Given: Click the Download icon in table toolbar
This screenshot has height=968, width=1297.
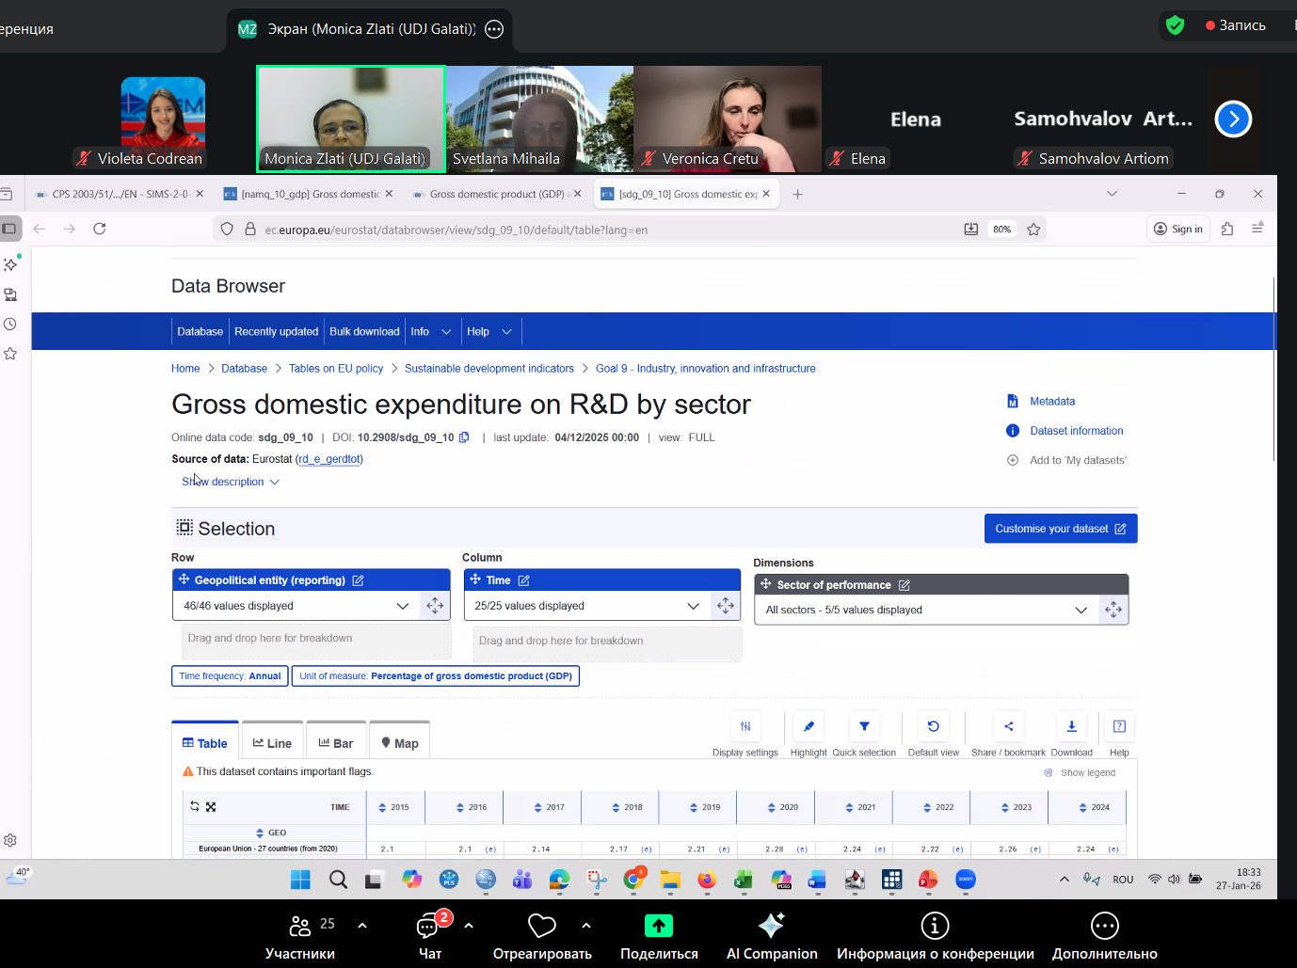Looking at the screenshot, I should coord(1071,726).
